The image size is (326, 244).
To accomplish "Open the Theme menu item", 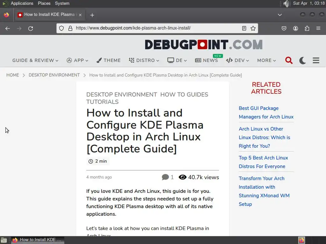I will pos(109,60).
